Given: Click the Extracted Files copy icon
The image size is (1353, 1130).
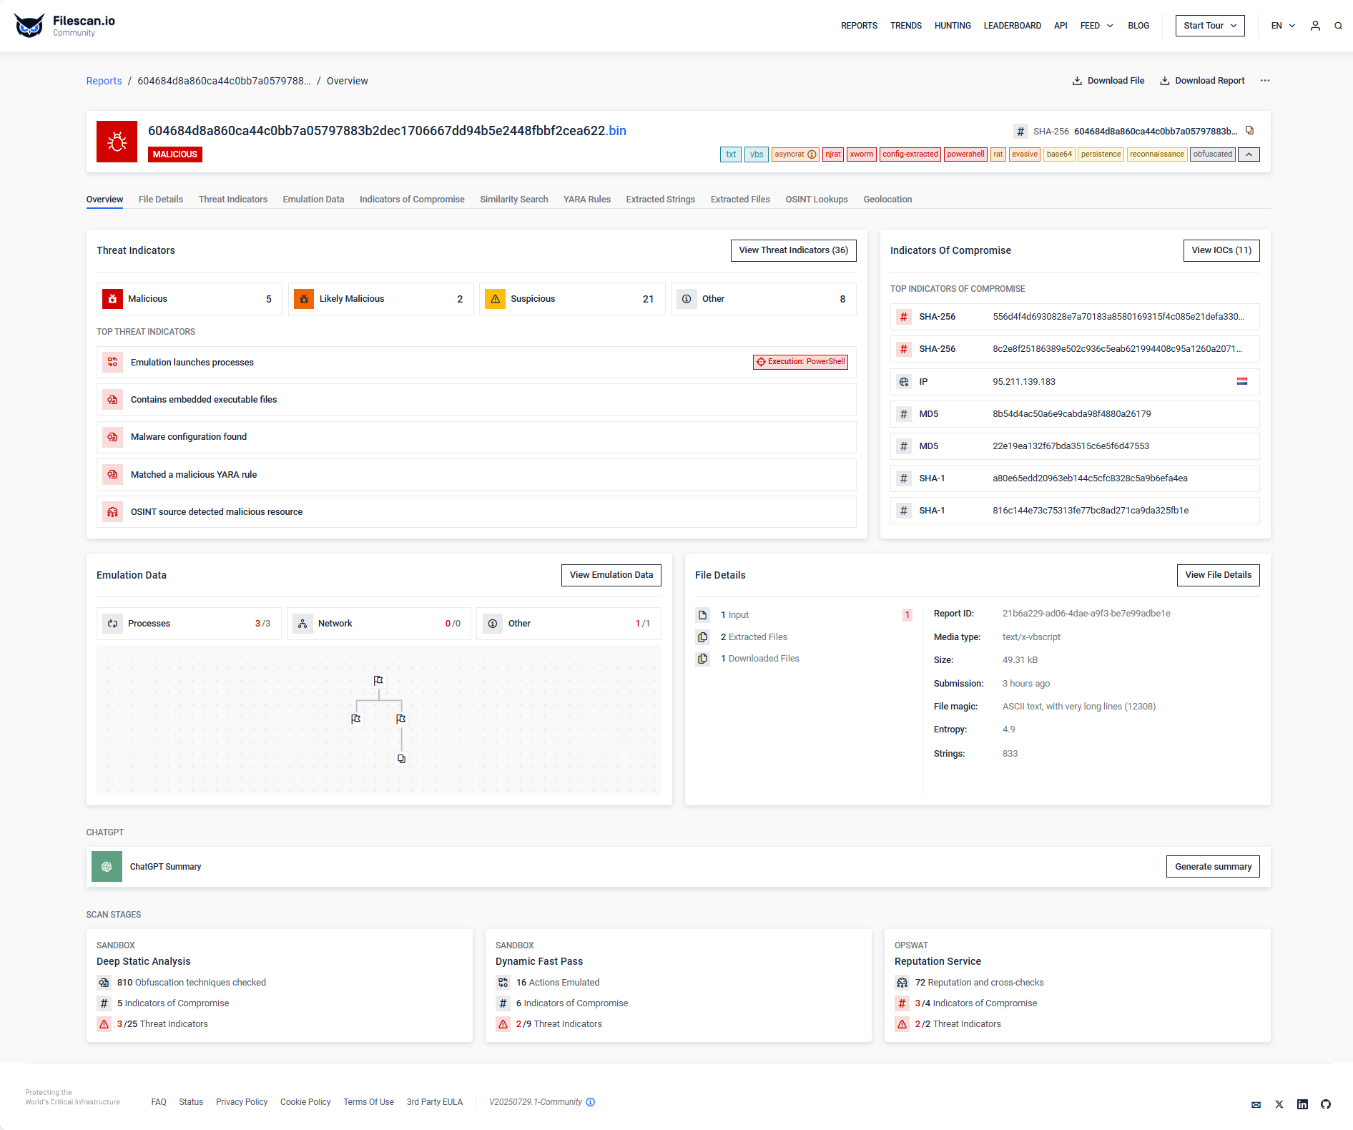Looking at the screenshot, I should (x=703, y=637).
